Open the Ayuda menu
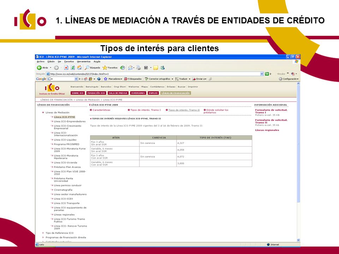The image size is (339, 254). click(x=97, y=61)
